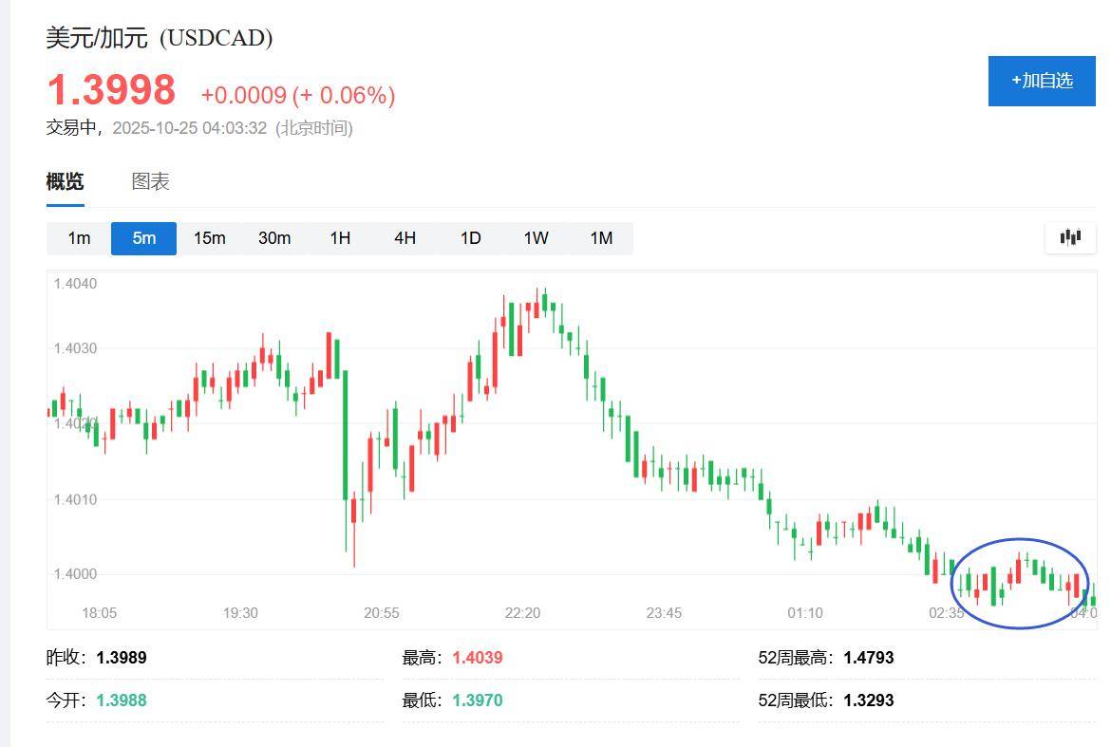Show the 1D daily chart
Image resolution: width=1111 pixels, height=747 pixels.
[x=470, y=238]
